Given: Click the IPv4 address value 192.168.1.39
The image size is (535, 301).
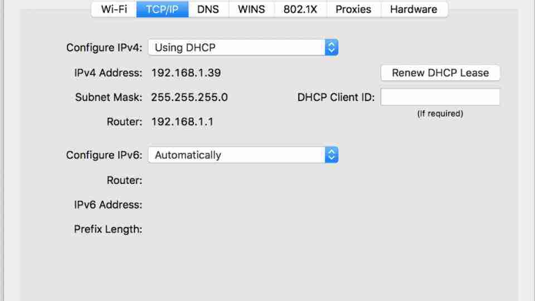Looking at the screenshot, I should tap(186, 73).
